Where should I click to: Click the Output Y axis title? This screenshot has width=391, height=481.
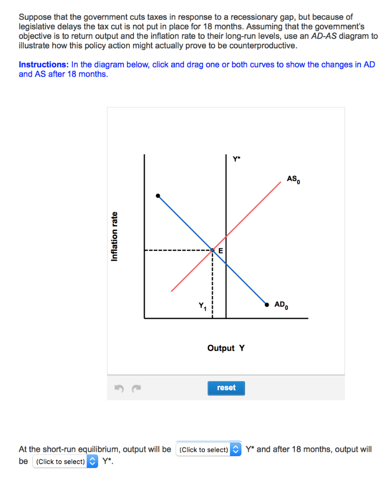click(226, 348)
